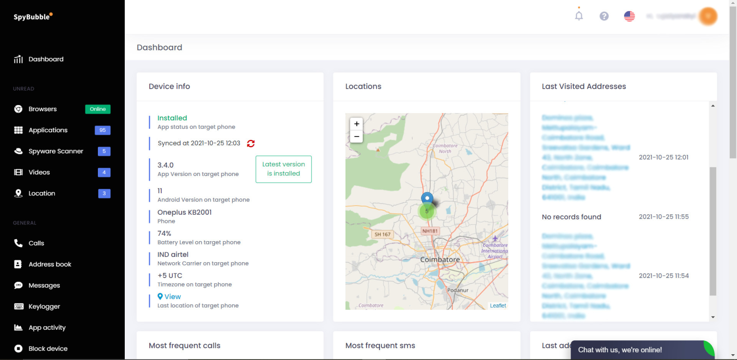Select the Block device icon
This screenshot has height=360, width=737.
pos(18,348)
